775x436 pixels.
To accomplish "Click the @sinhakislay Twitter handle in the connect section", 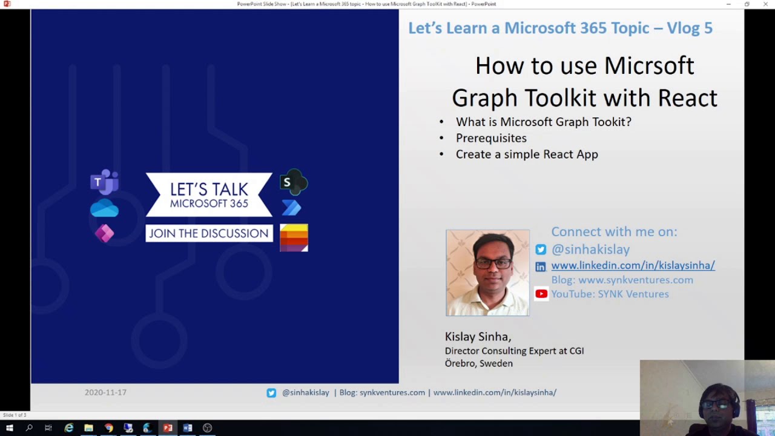I will [x=590, y=249].
